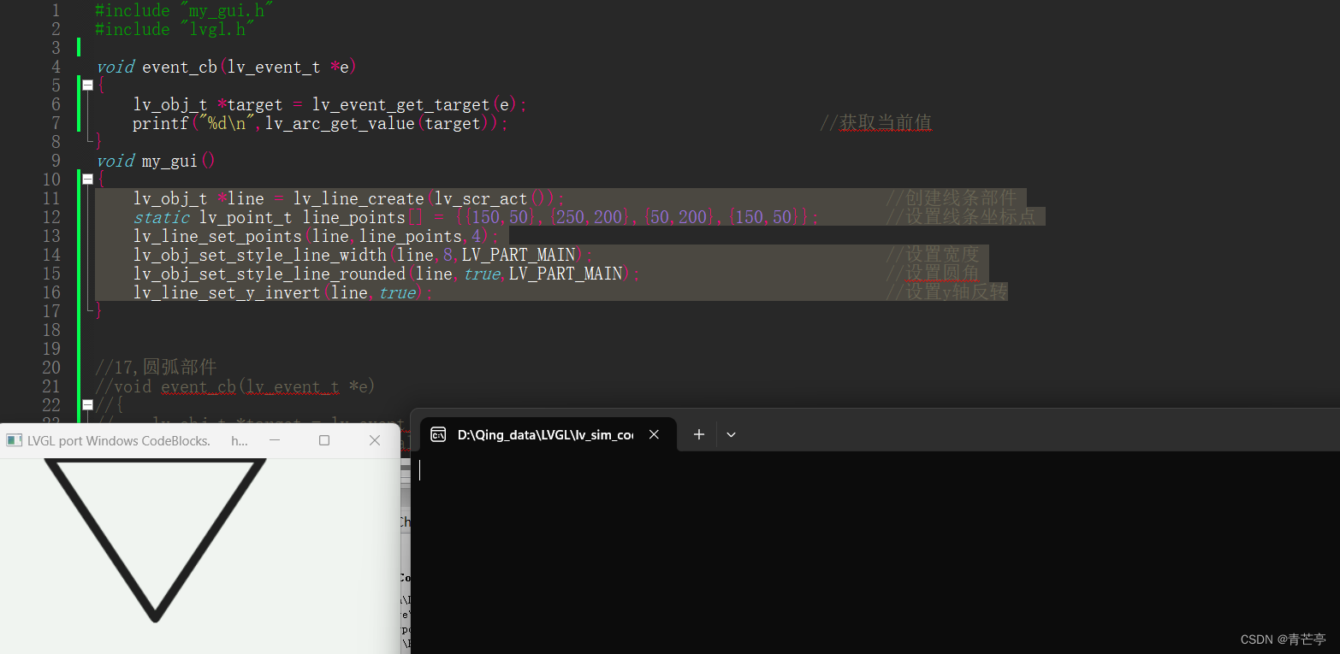This screenshot has height=654, width=1340.
Task: Minimize the LVGL port Windows CodeBlocks window
Action: 275,440
